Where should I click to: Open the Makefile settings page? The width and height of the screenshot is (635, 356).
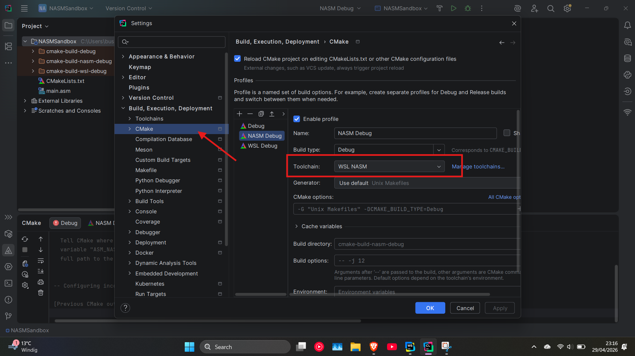point(146,170)
